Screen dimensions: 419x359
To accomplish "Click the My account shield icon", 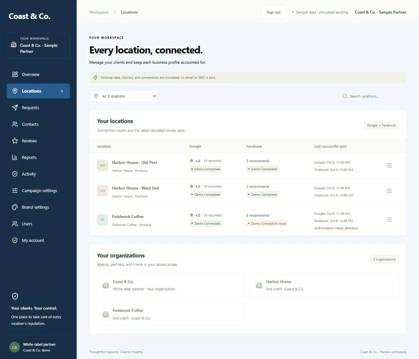I will 15,241.
